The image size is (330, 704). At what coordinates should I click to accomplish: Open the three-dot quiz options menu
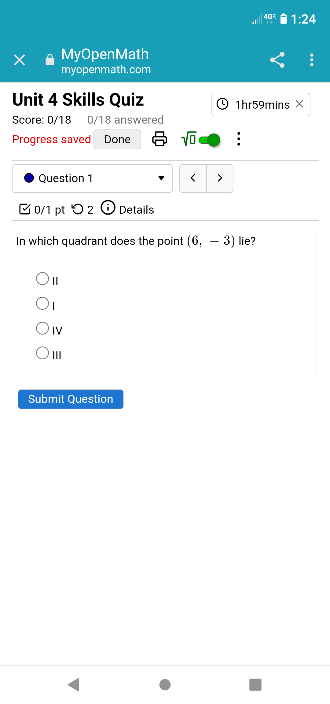click(239, 139)
